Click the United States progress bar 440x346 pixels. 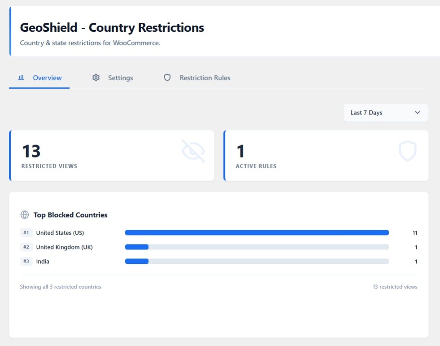[257, 233]
